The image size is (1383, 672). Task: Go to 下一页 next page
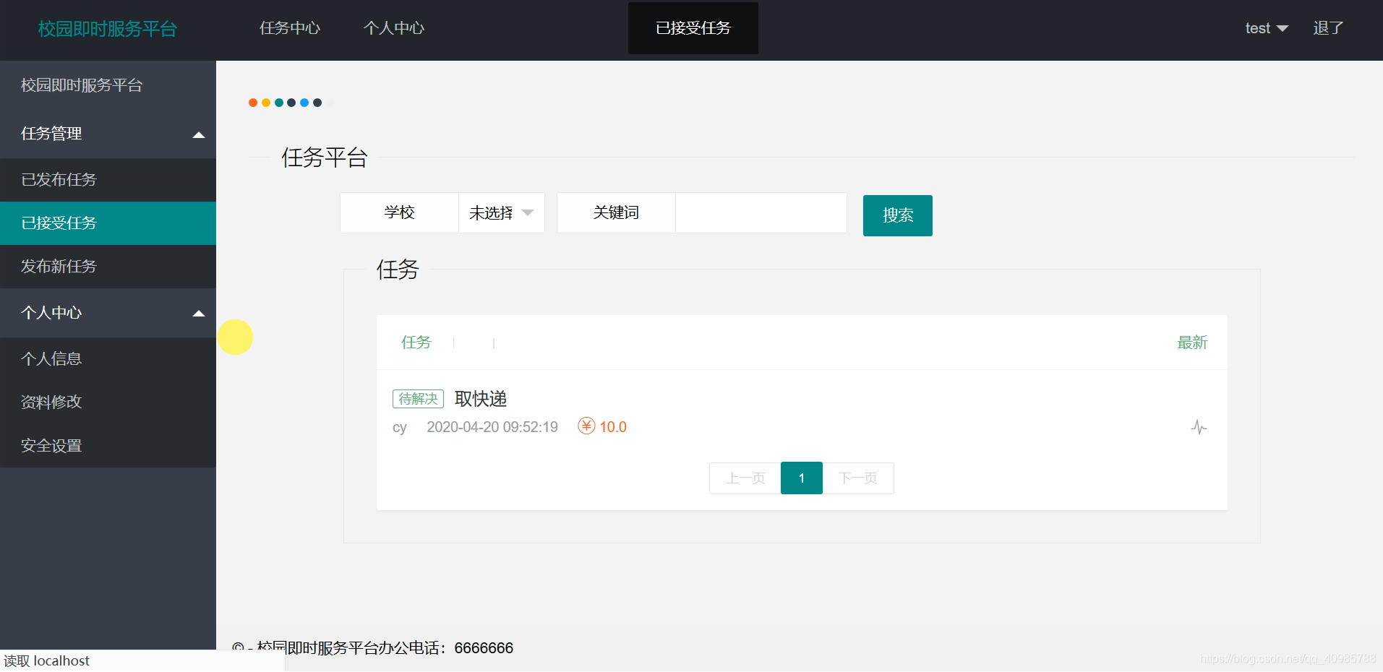pos(858,478)
